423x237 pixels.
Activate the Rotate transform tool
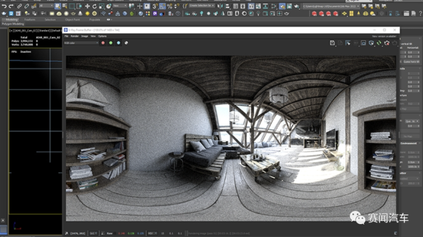(x=95, y=6)
